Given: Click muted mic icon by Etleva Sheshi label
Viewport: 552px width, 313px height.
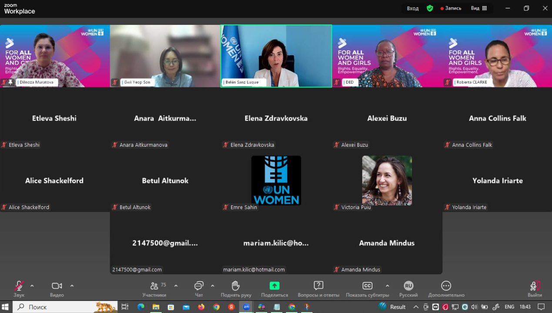Looking at the screenshot, I should coord(4,145).
